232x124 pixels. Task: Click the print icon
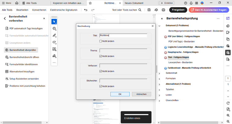163,10
